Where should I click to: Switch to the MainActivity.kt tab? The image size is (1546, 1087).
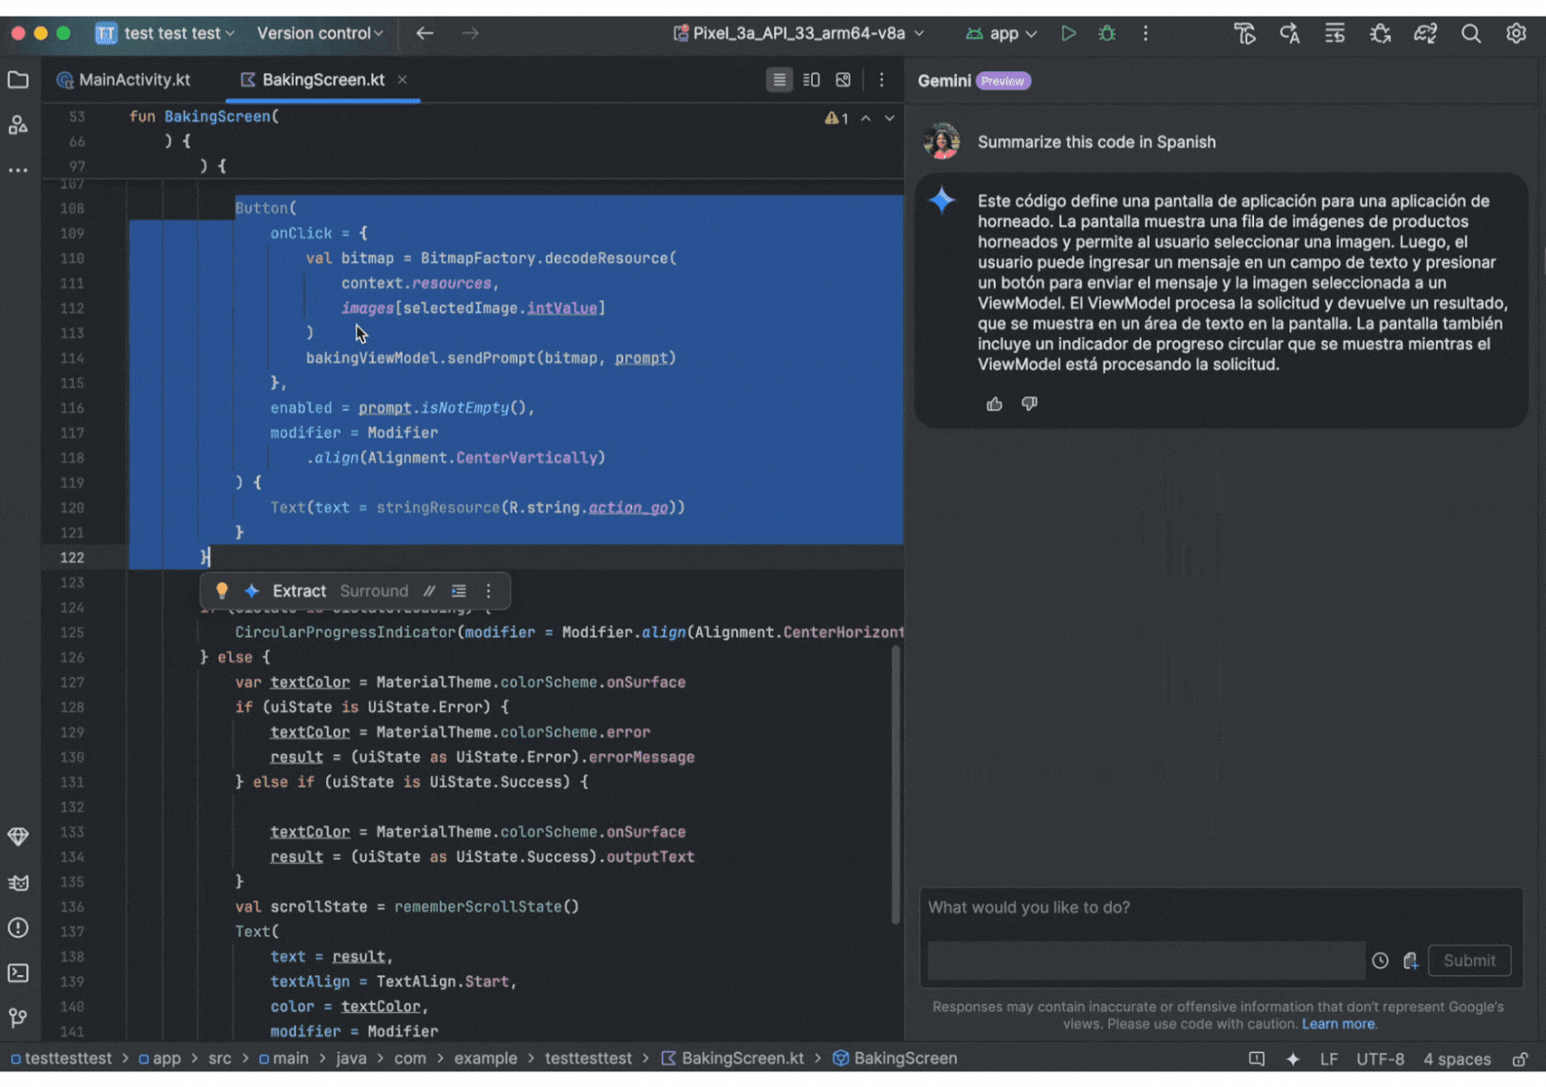point(134,79)
